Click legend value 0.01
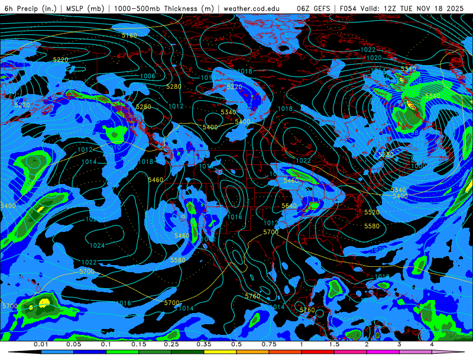Image resolution: width=473 pixels, height=355 pixels. tap(41, 344)
